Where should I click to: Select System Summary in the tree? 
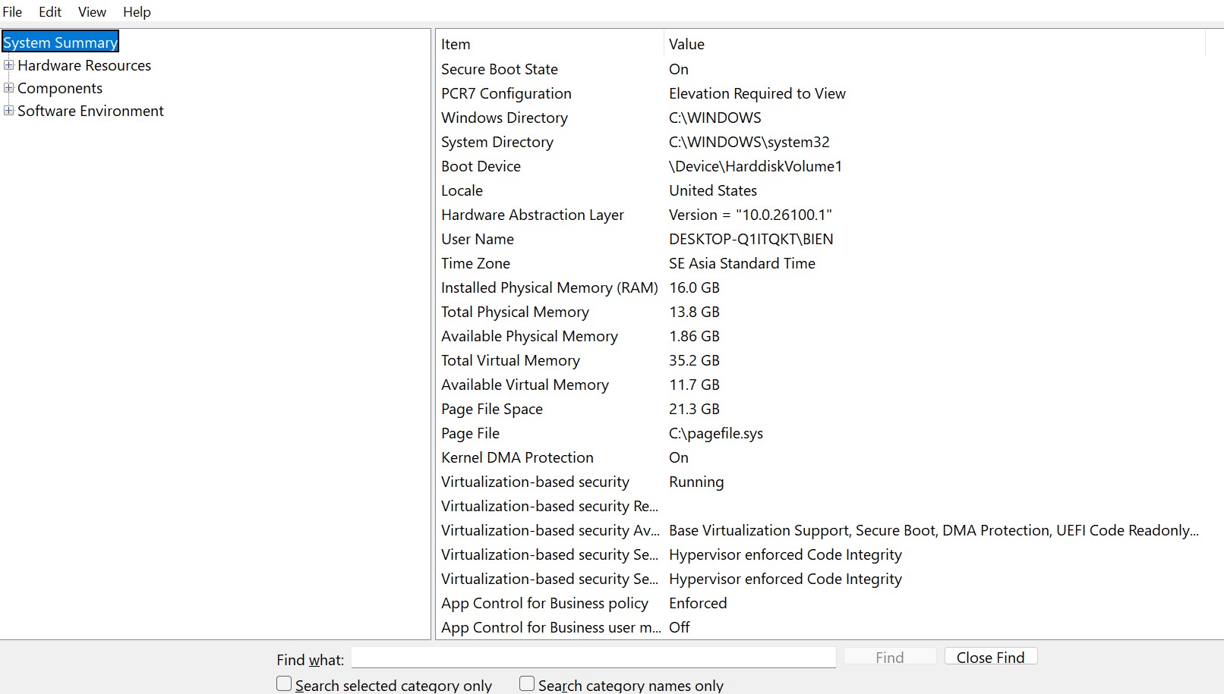pos(60,42)
